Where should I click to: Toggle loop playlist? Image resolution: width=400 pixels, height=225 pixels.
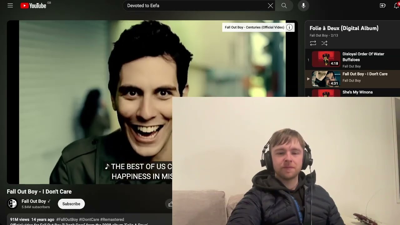(x=313, y=43)
